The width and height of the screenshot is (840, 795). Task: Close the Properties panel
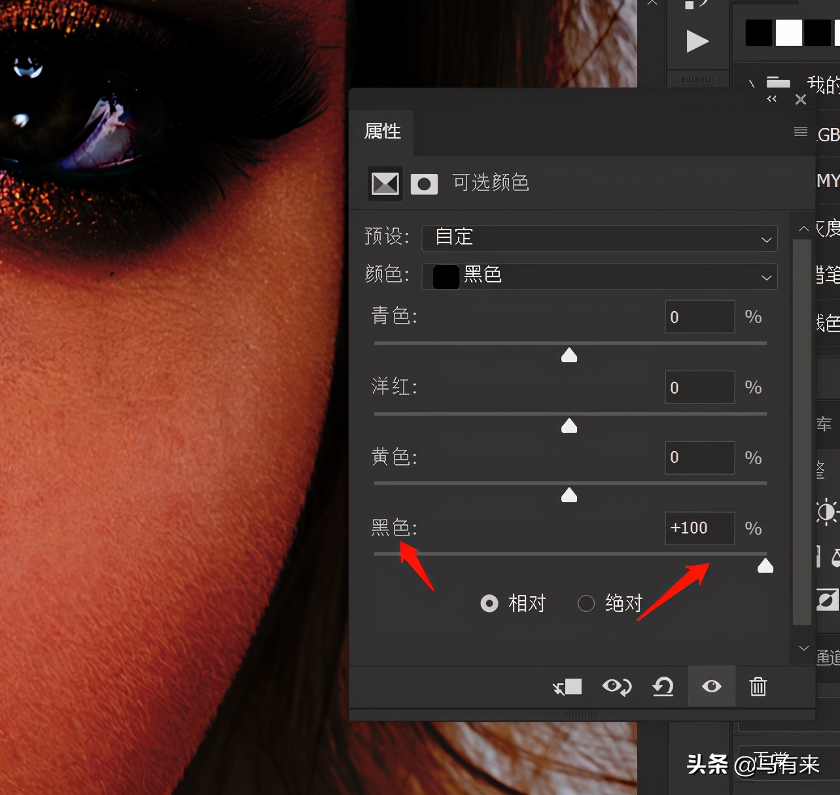point(801,99)
